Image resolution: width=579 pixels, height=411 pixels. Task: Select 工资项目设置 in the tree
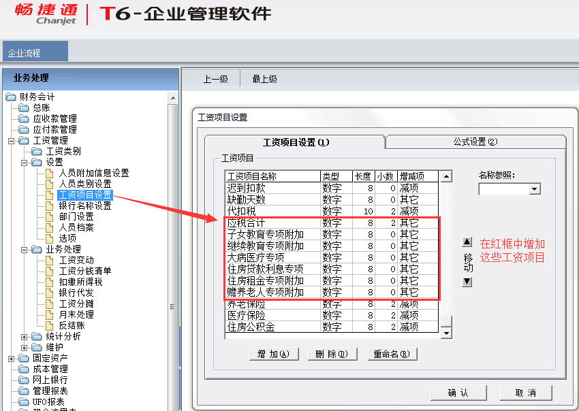pyautogui.click(x=85, y=195)
